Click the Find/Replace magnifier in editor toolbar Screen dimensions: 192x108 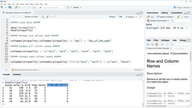pyautogui.click(x=43, y=17)
